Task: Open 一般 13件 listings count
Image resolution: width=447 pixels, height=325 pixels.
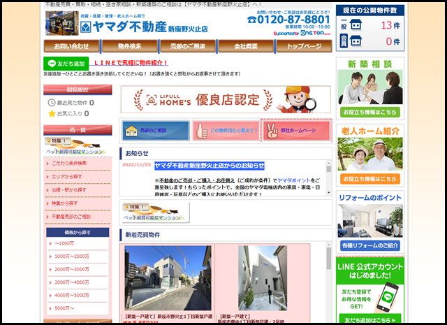Action: 390,25
